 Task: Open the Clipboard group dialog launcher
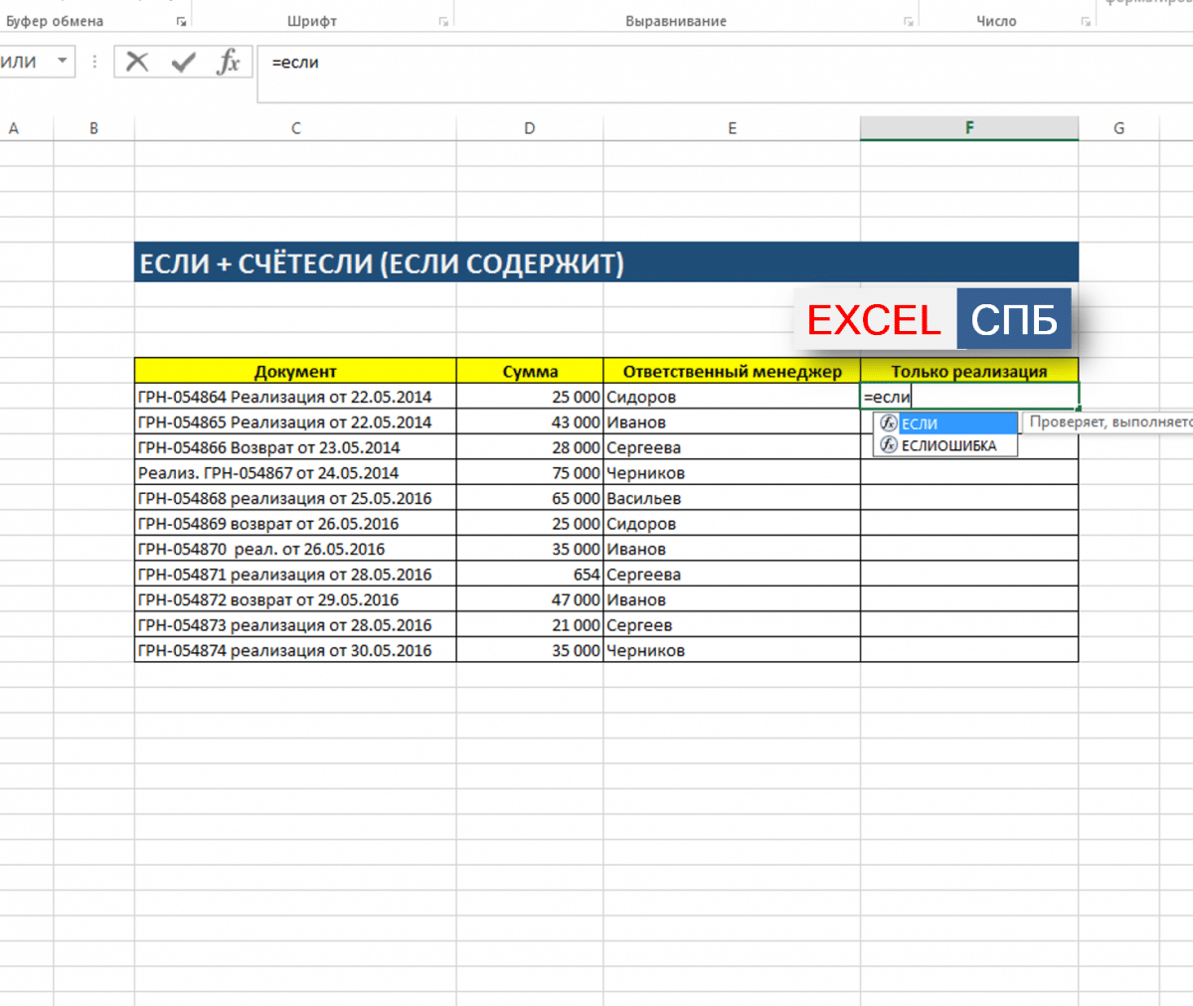[x=181, y=22]
